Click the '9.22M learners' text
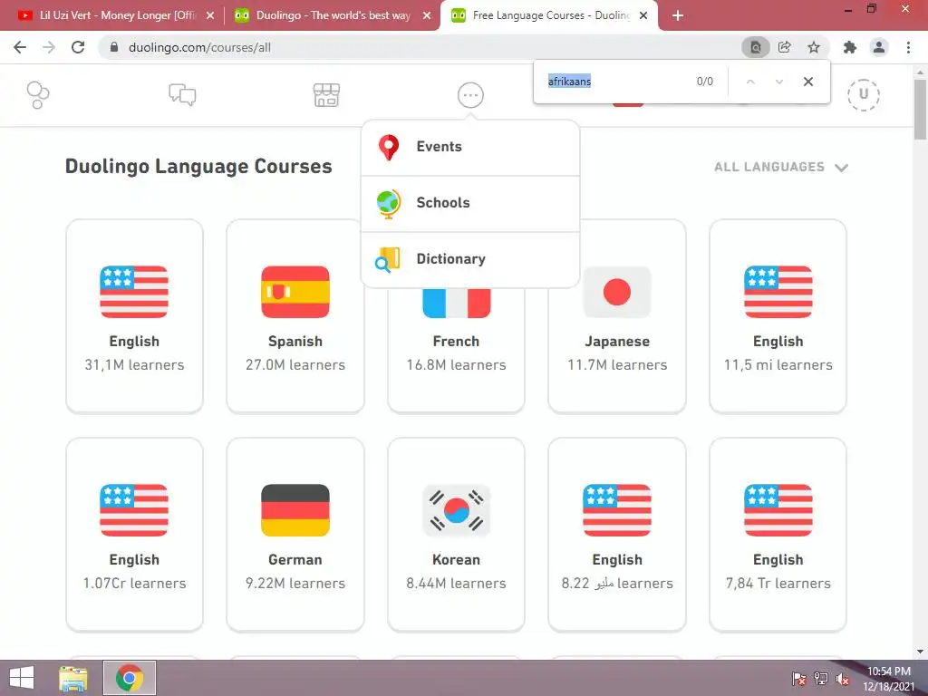The height and width of the screenshot is (696, 928). click(x=295, y=584)
